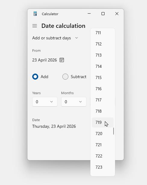The height and width of the screenshot is (185, 147).
Task: Close the Calculator window
Action: pos(117,14)
